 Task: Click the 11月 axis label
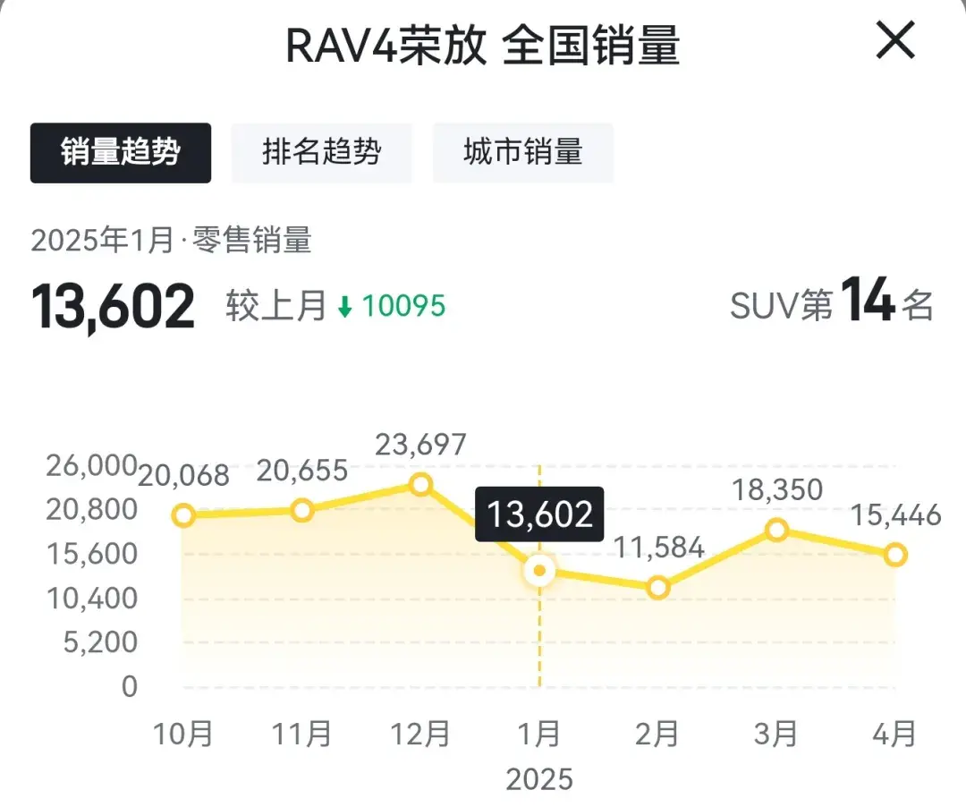click(302, 735)
